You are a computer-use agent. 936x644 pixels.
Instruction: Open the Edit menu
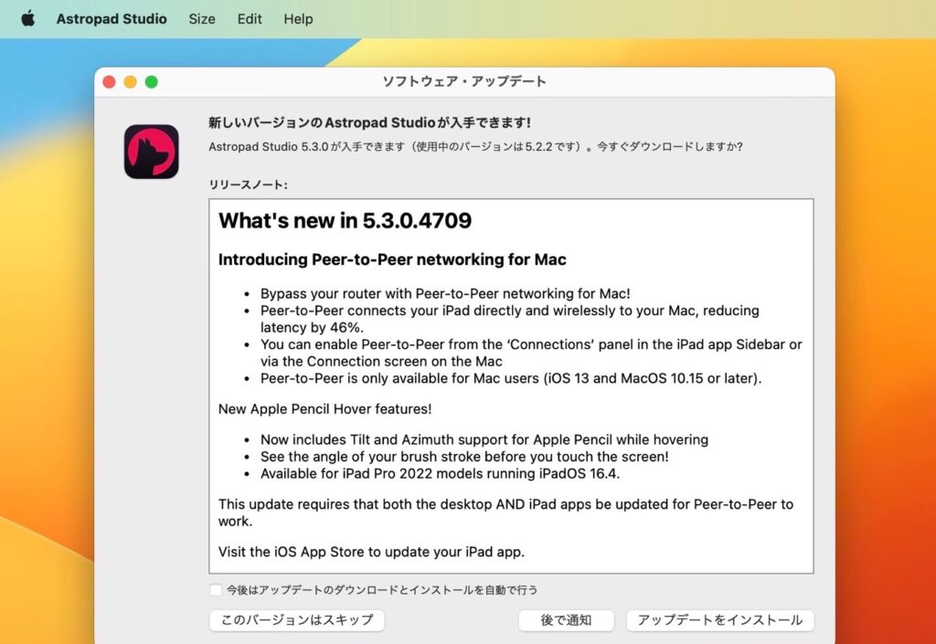[249, 18]
